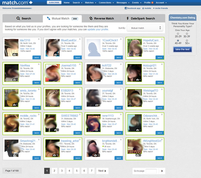201x178 pixels.
Task: Go to Home in navigation
Action: pyautogui.click(x=66, y=3)
